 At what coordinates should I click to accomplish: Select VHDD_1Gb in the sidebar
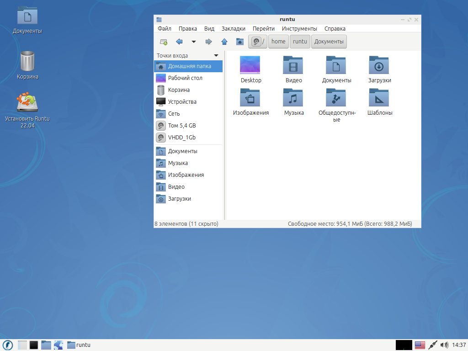pos(181,138)
